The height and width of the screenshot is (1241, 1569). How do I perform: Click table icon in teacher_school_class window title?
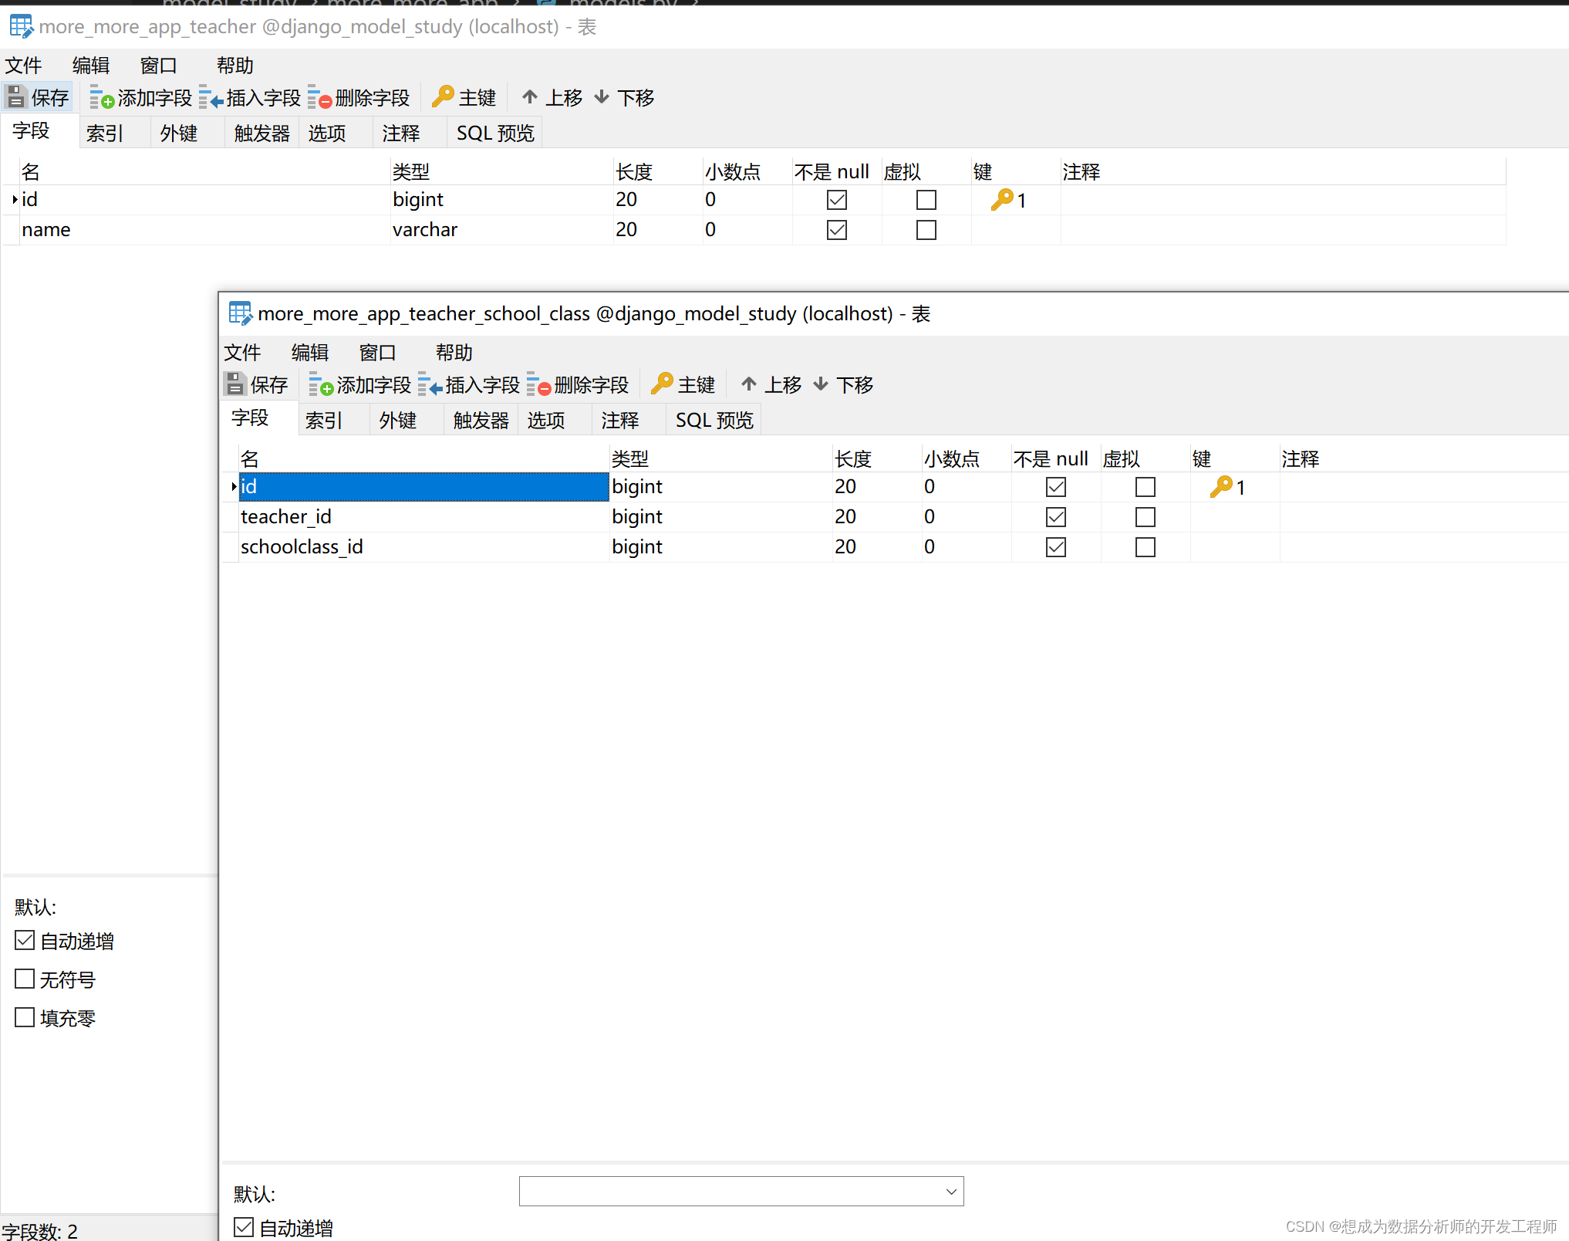(x=241, y=314)
